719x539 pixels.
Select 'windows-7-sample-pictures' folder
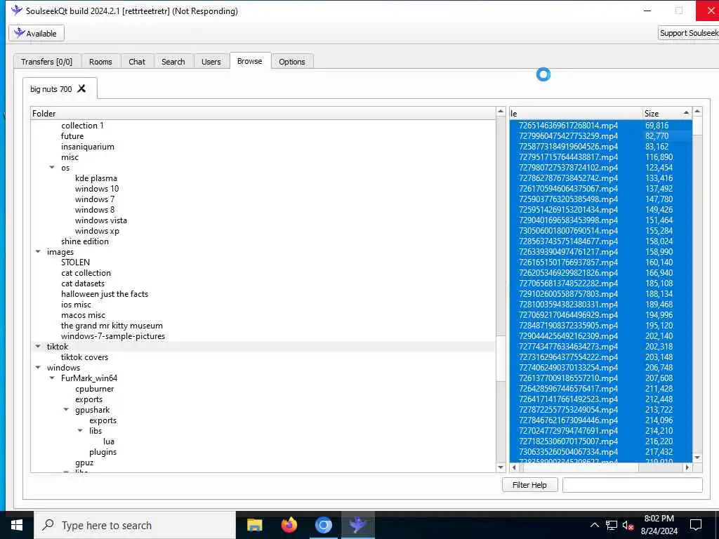coord(113,336)
